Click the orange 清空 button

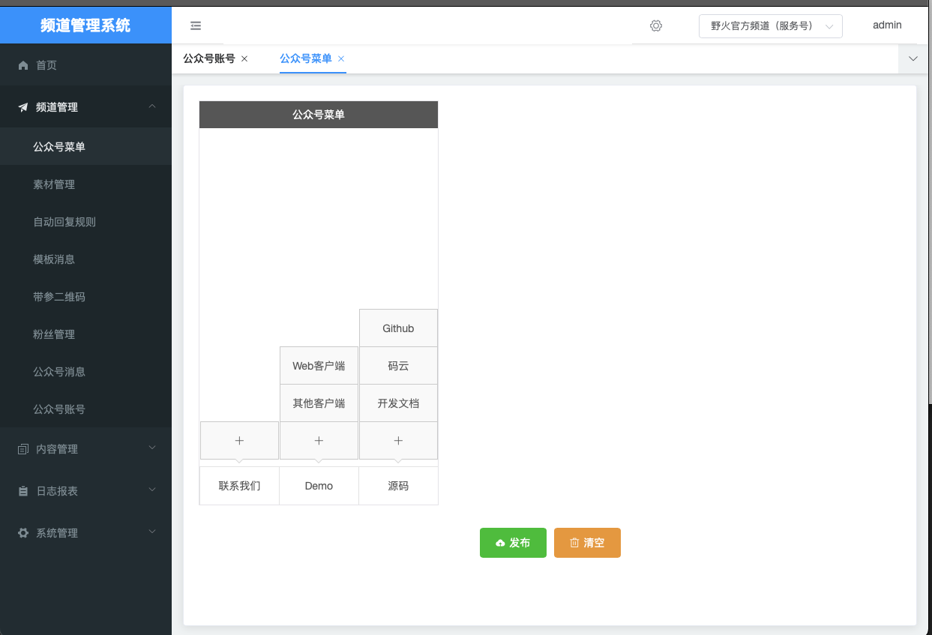coord(587,543)
